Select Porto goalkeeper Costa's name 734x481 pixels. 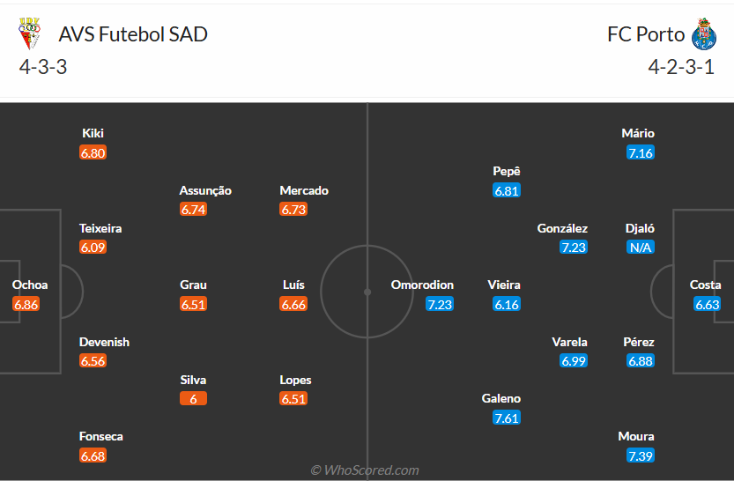click(x=706, y=285)
